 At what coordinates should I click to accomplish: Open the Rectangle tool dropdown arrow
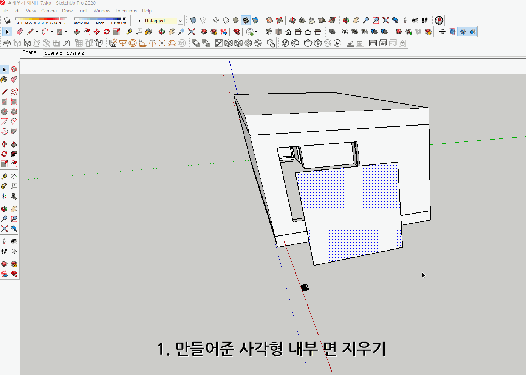[x=66, y=32]
